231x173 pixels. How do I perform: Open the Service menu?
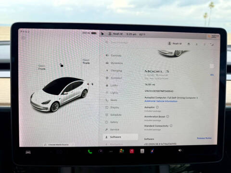[x=113, y=129]
